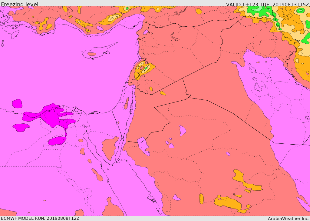Viewport: 310px width, 221px height.
Task: Click the green area over the Lebanon mountains
Action: click(x=146, y=68)
